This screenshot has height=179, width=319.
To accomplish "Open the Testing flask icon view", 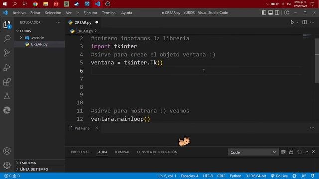I will tap(7, 96).
